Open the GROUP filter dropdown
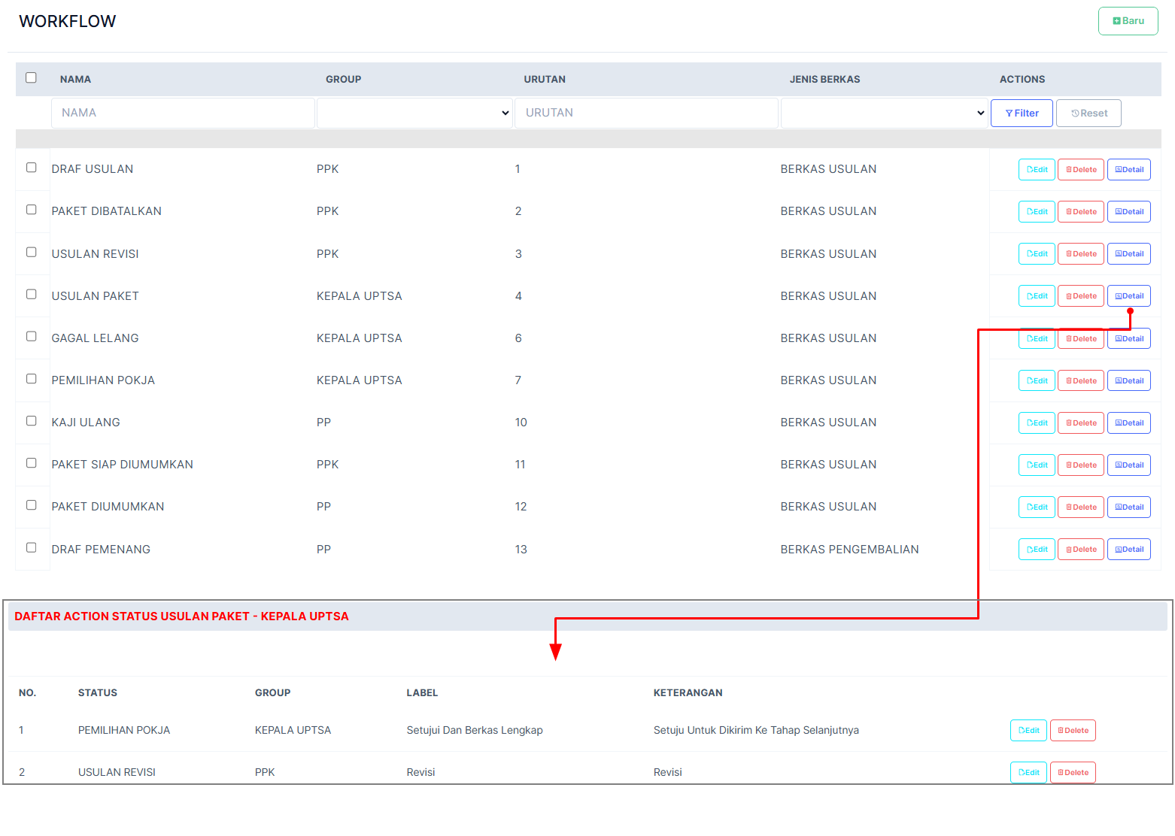This screenshot has width=1175, height=836. point(414,114)
